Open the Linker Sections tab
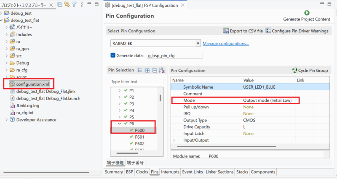The width and height of the screenshot is (337, 179). coord(219,172)
